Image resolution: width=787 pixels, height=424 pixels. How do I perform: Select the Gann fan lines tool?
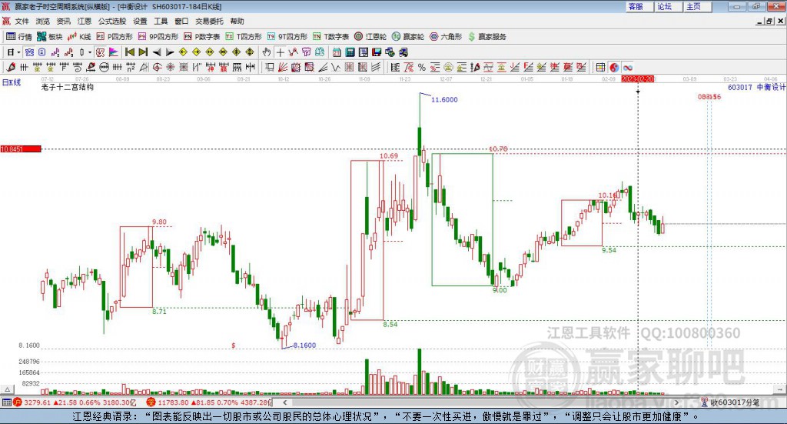tap(283, 67)
